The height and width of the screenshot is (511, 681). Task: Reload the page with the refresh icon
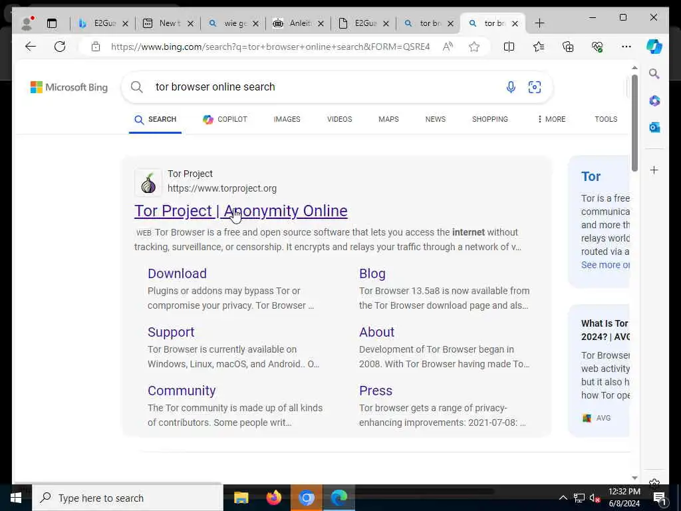60,47
